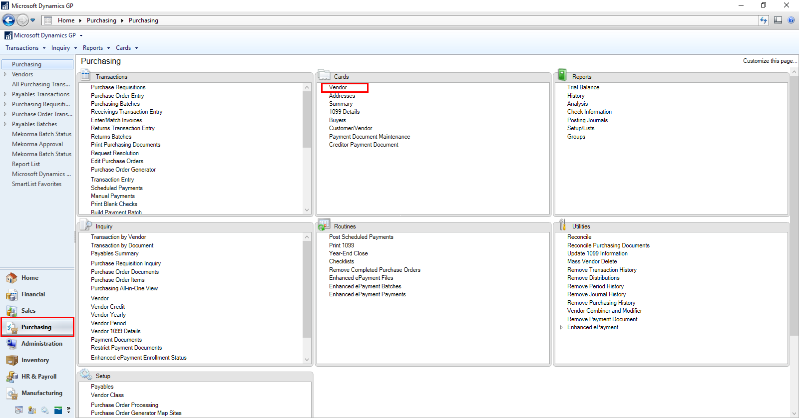Image resolution: width=799 pixels, height=419 pixels.
Task: Click the blue Back navigation arrow
Action: 8,20
